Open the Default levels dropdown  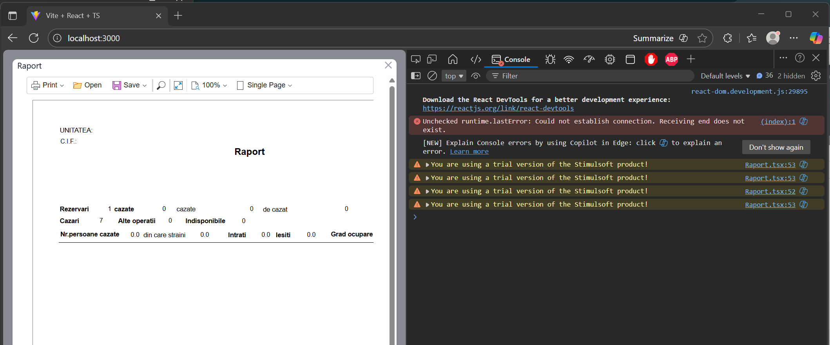[725, 76]
